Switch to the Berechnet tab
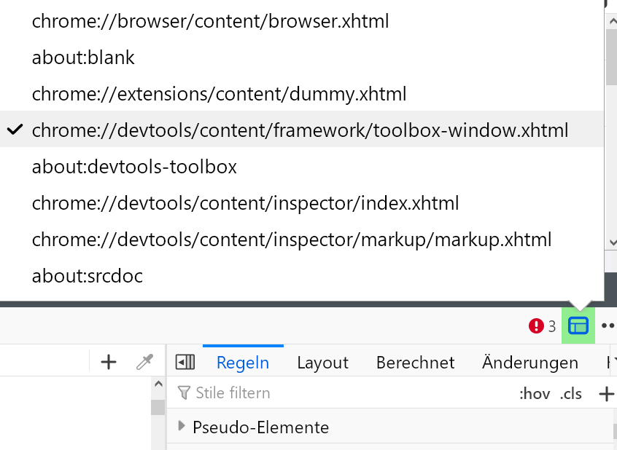Screen dimensions: 617x450 coord(415,363)
